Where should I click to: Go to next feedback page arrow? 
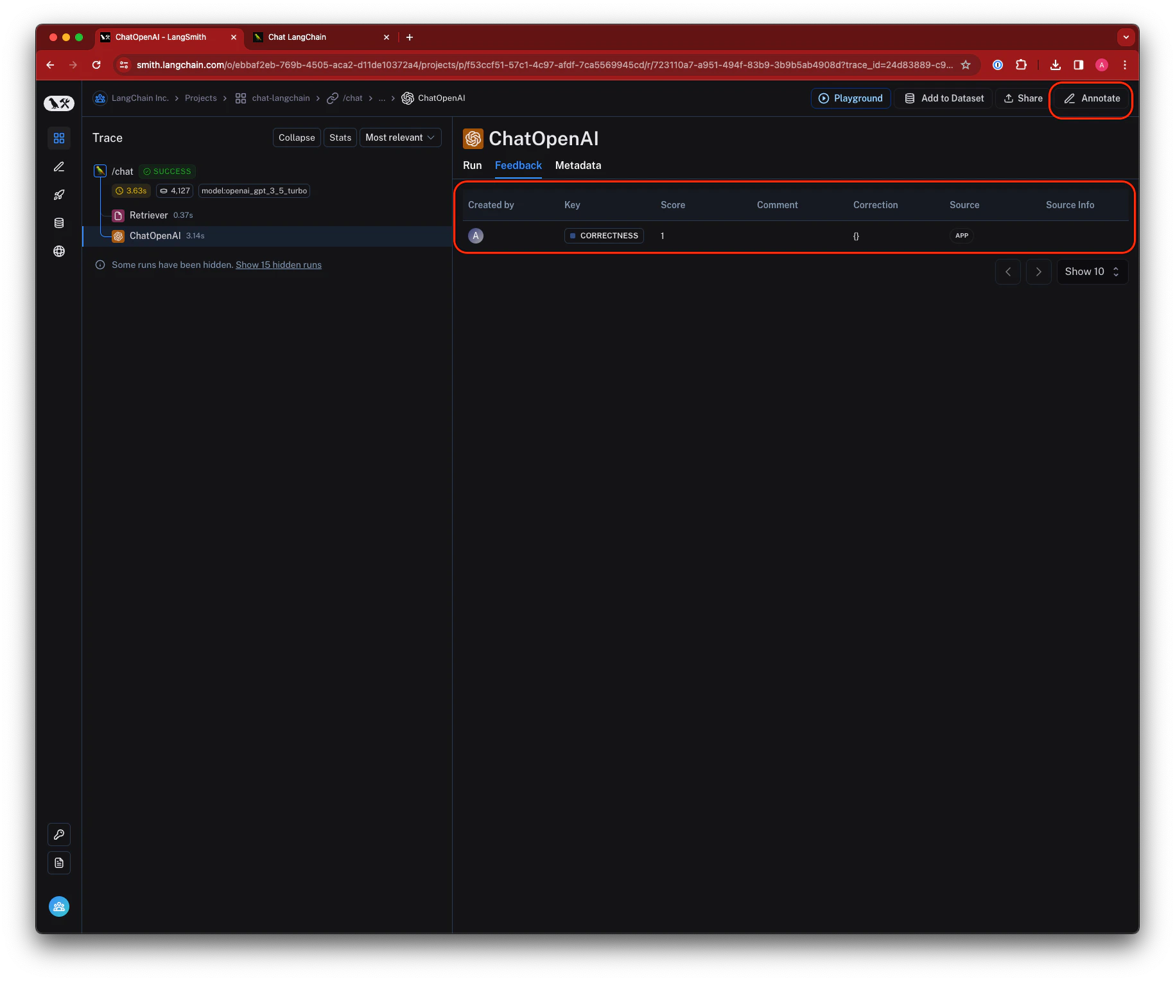(1038, 272)
